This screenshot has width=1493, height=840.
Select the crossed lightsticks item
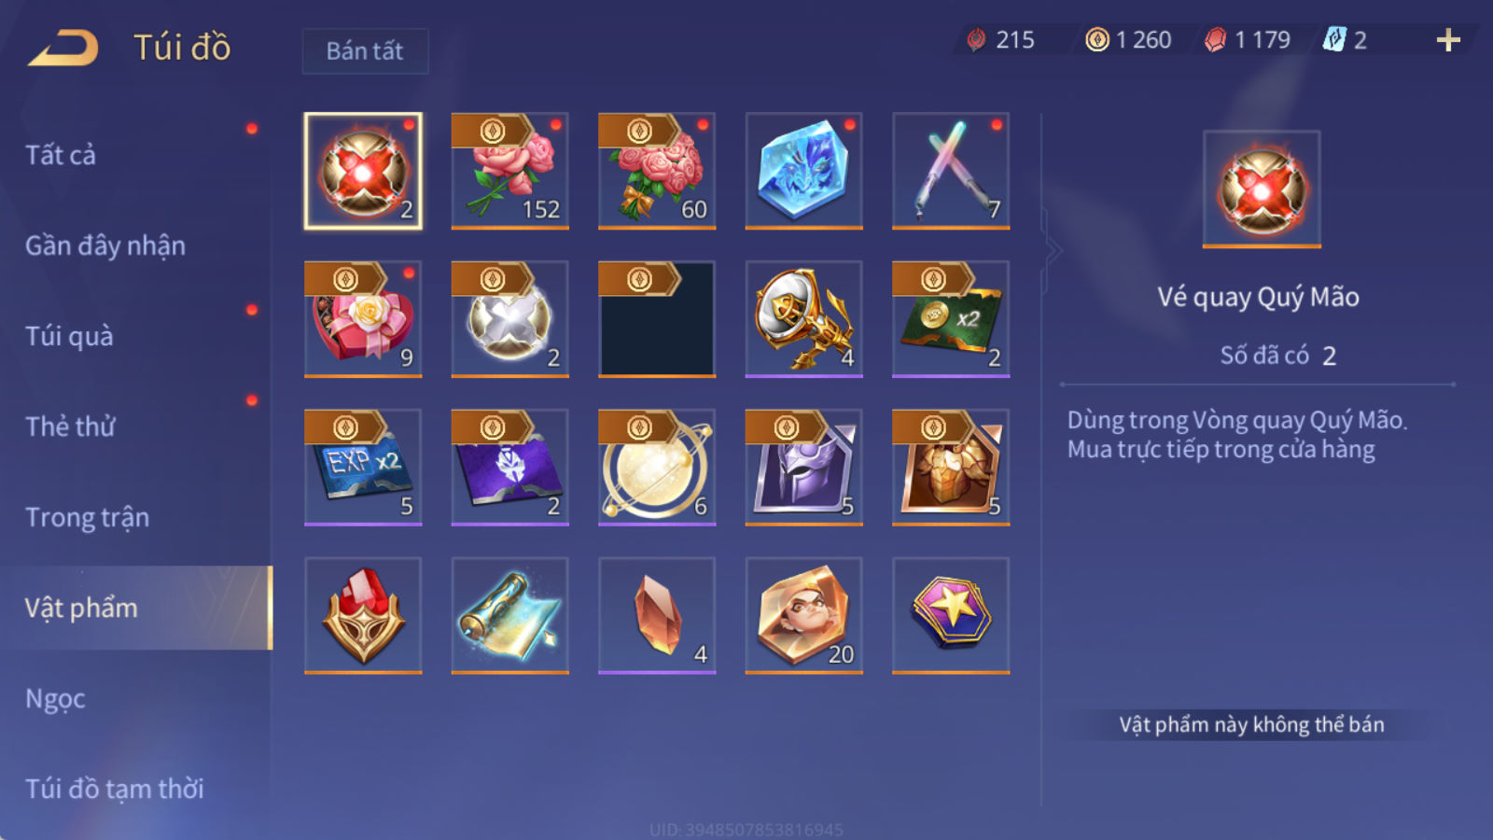[x=951, y=171]
